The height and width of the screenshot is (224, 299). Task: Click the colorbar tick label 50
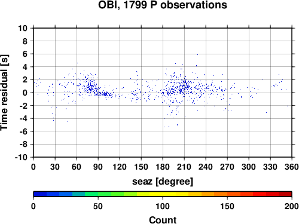[98, 206]
